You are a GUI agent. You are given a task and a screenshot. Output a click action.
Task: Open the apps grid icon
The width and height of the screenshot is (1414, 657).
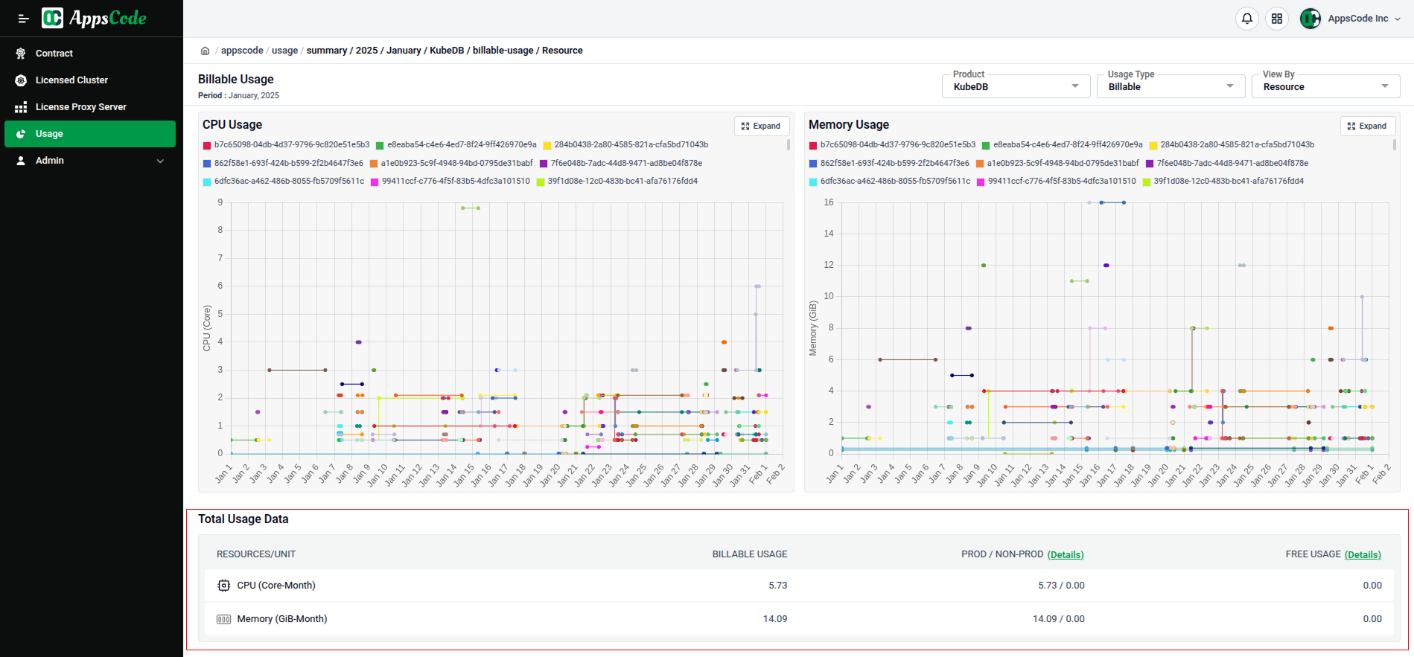(1277, 19)
